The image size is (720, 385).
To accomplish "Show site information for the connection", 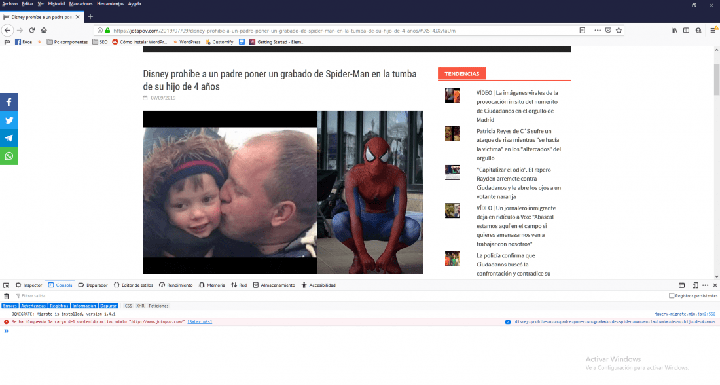I will (100, 31).
